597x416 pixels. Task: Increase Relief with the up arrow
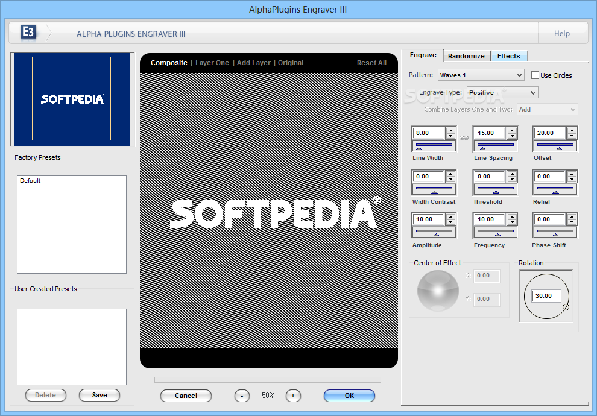click(x=572, y=174)
